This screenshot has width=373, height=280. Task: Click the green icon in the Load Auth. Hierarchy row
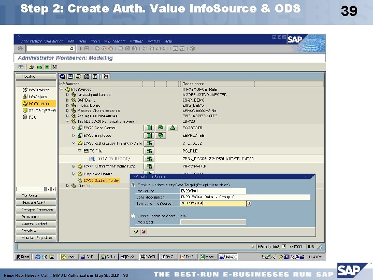click(149, 159)
